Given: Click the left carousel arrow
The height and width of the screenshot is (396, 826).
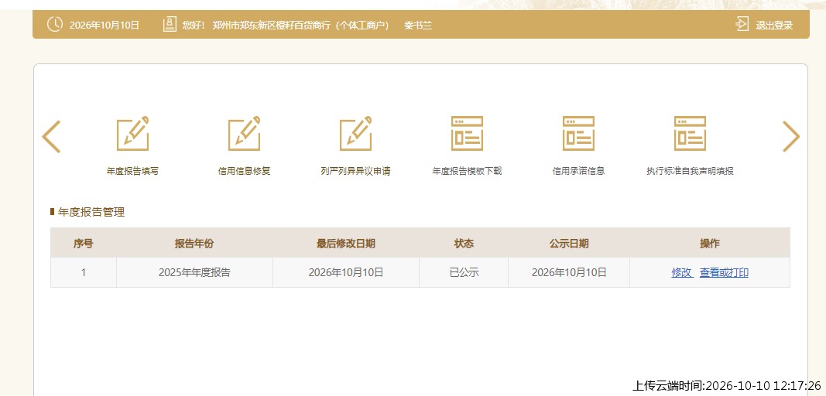Looking at the screenshot, I should [x=51, y=137].
